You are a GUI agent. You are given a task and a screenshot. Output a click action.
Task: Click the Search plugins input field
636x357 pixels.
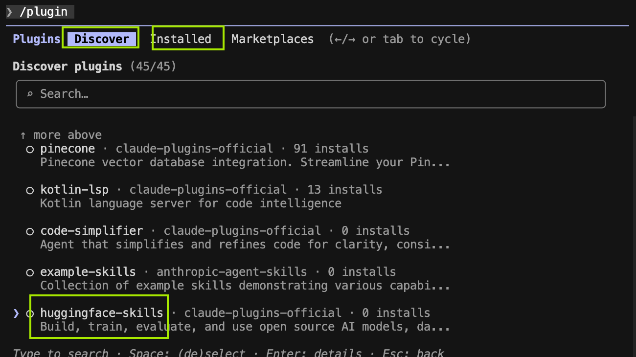pos(311,94)
